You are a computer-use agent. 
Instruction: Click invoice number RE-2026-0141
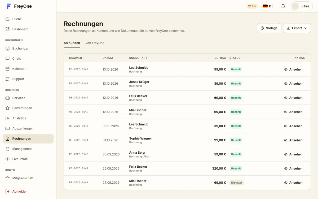(79, 183)
